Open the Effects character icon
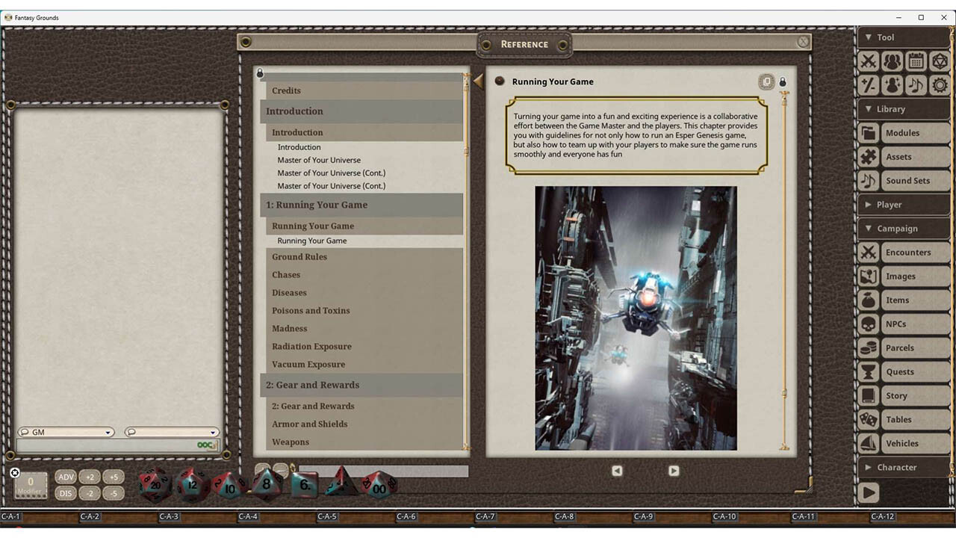 tap(892, 85)
